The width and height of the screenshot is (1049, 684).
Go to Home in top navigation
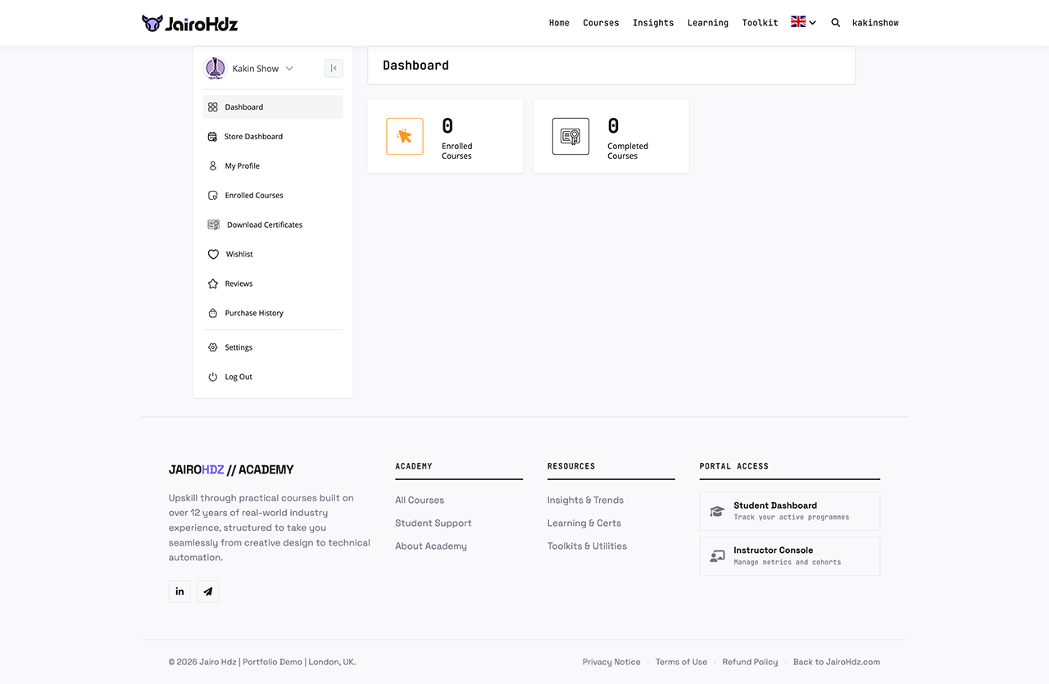point(559,23)
